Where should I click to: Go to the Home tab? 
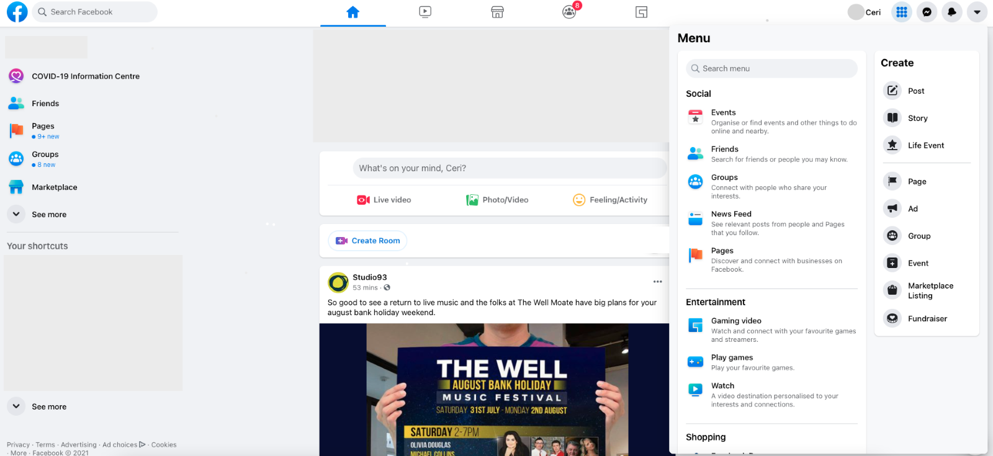[x=353, y=12]
